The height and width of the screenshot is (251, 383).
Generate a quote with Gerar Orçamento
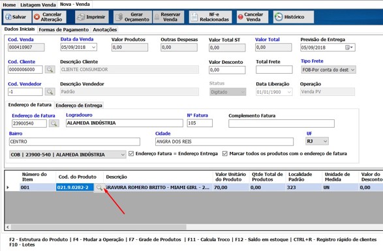132,17
